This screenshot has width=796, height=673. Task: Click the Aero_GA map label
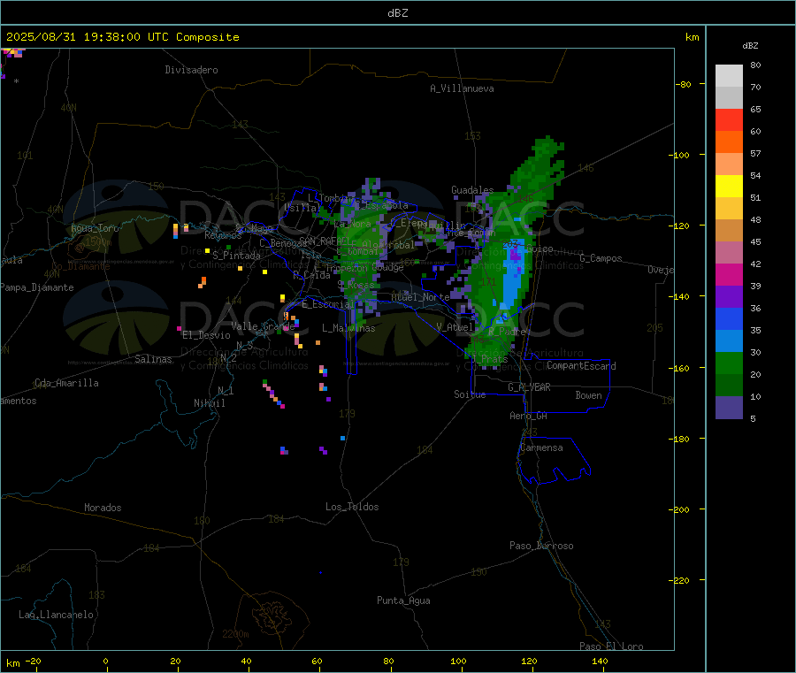pyautogui.click(x=529, y=416)
